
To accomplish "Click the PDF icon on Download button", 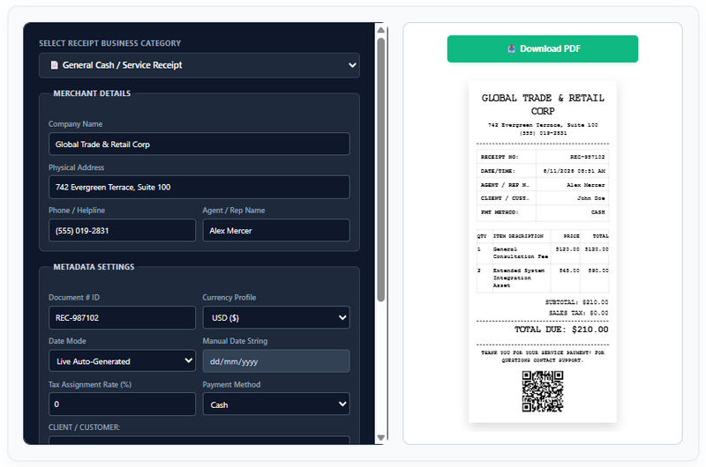I will click(x=512, y=48).
